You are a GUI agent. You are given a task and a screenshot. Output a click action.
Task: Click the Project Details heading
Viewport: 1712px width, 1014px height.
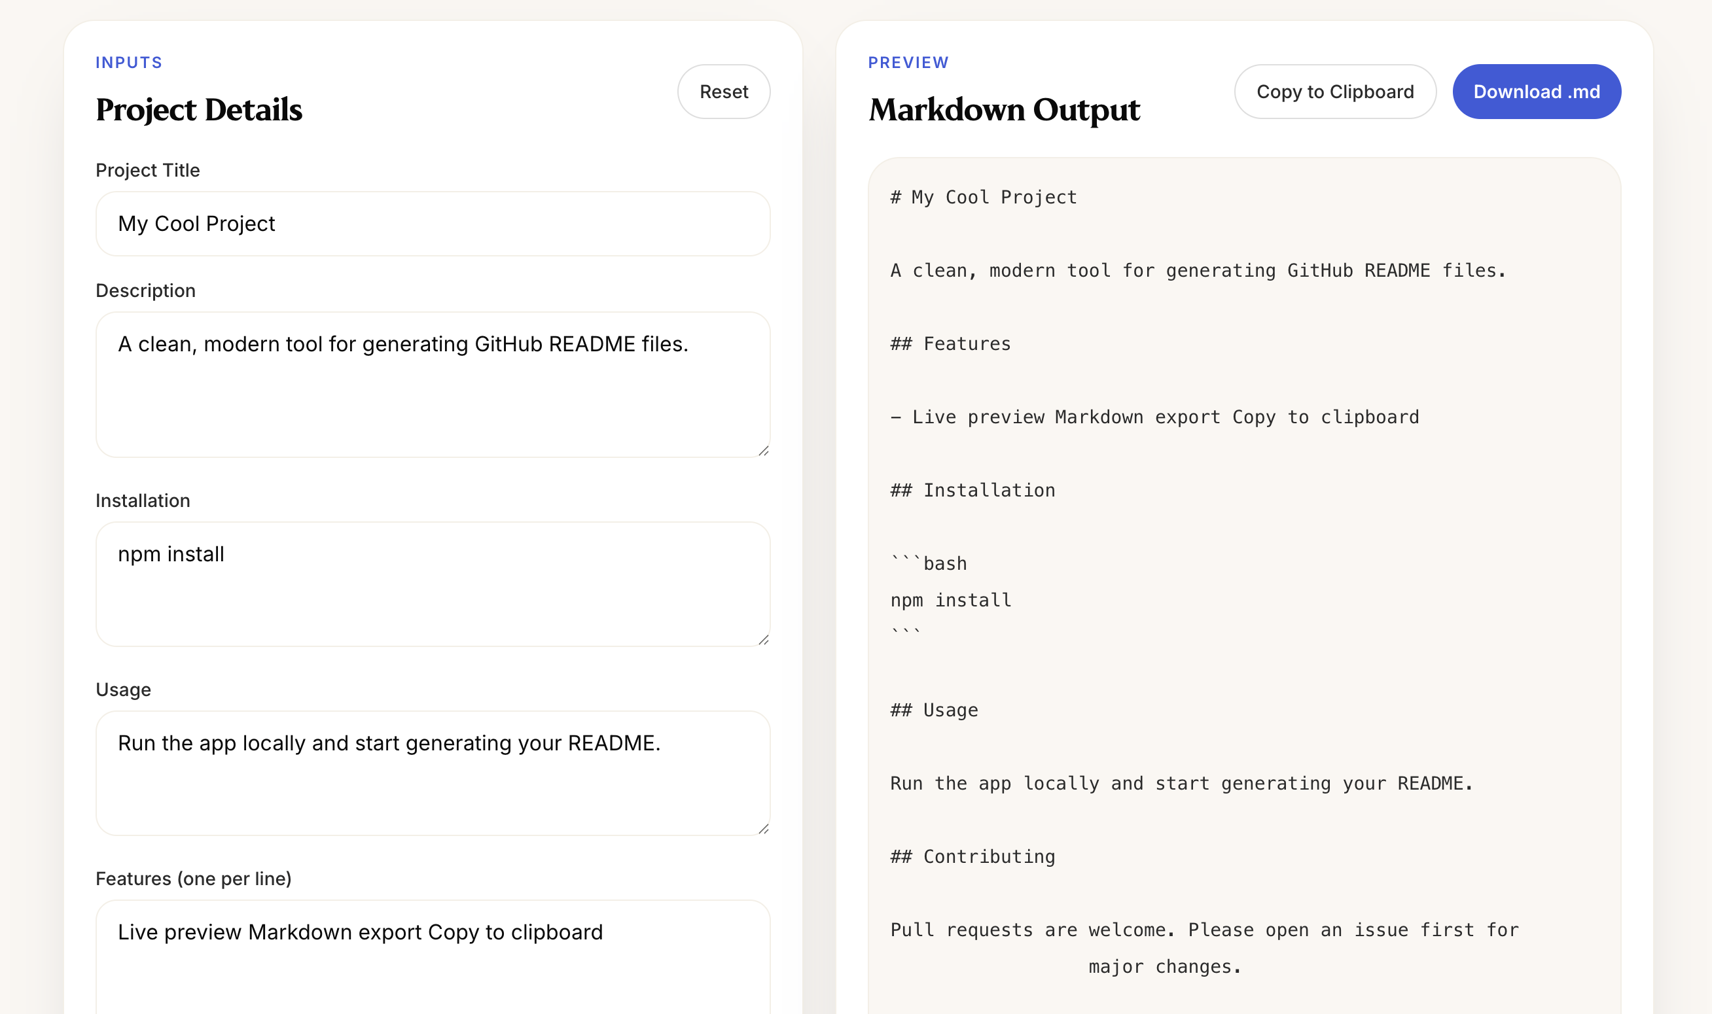tap(199, 108)
